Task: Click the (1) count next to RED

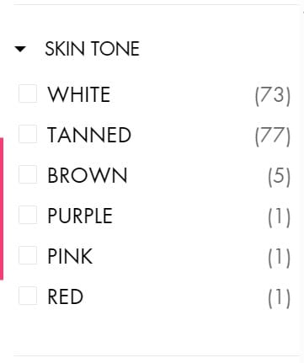Action: pyautogui.click(x=279, y=297)
